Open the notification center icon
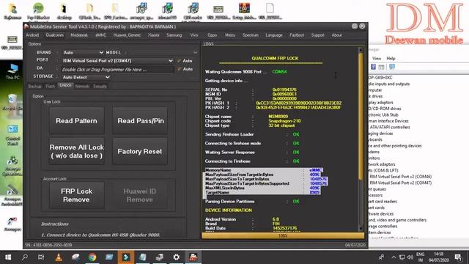The height and width of the screenshot is (264, 469). pos(458,257)
